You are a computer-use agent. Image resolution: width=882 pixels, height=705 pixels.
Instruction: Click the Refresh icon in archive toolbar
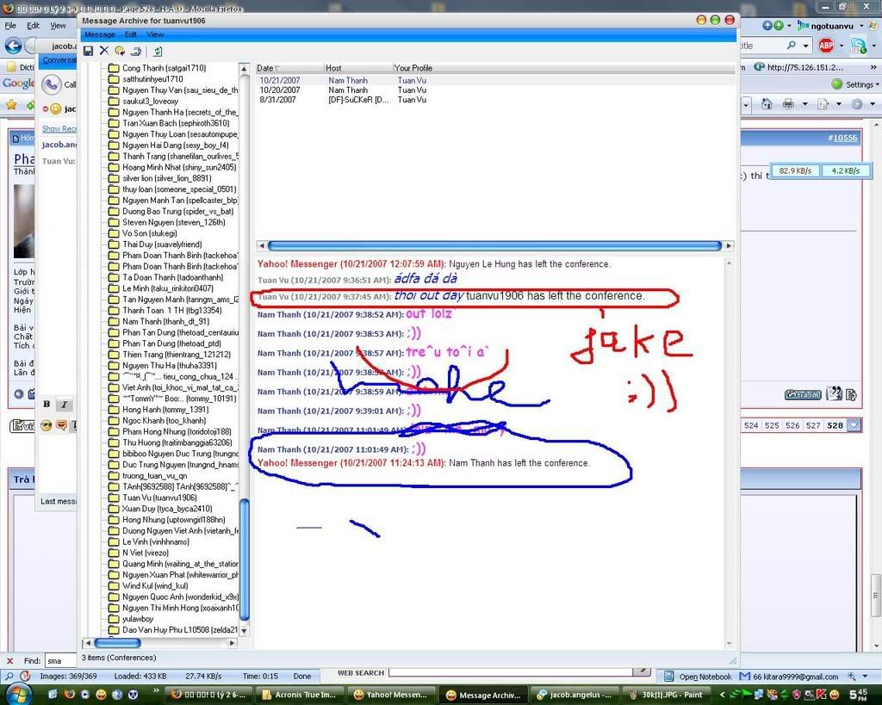158,52
